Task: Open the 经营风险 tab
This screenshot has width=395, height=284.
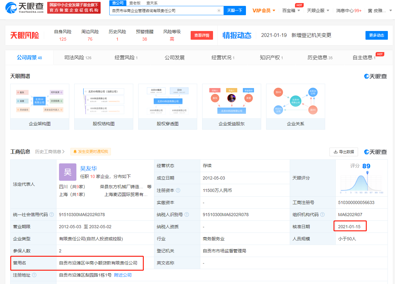Action: click(126, 58)
